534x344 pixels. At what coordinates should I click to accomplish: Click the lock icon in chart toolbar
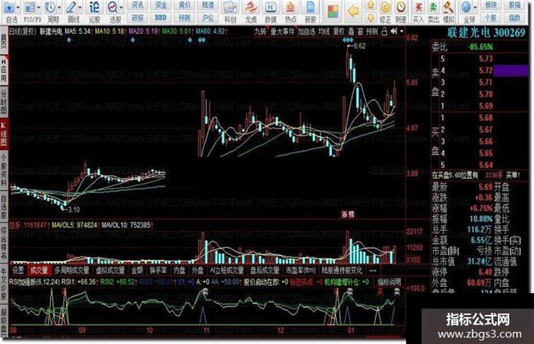click(x=384, y=32)
